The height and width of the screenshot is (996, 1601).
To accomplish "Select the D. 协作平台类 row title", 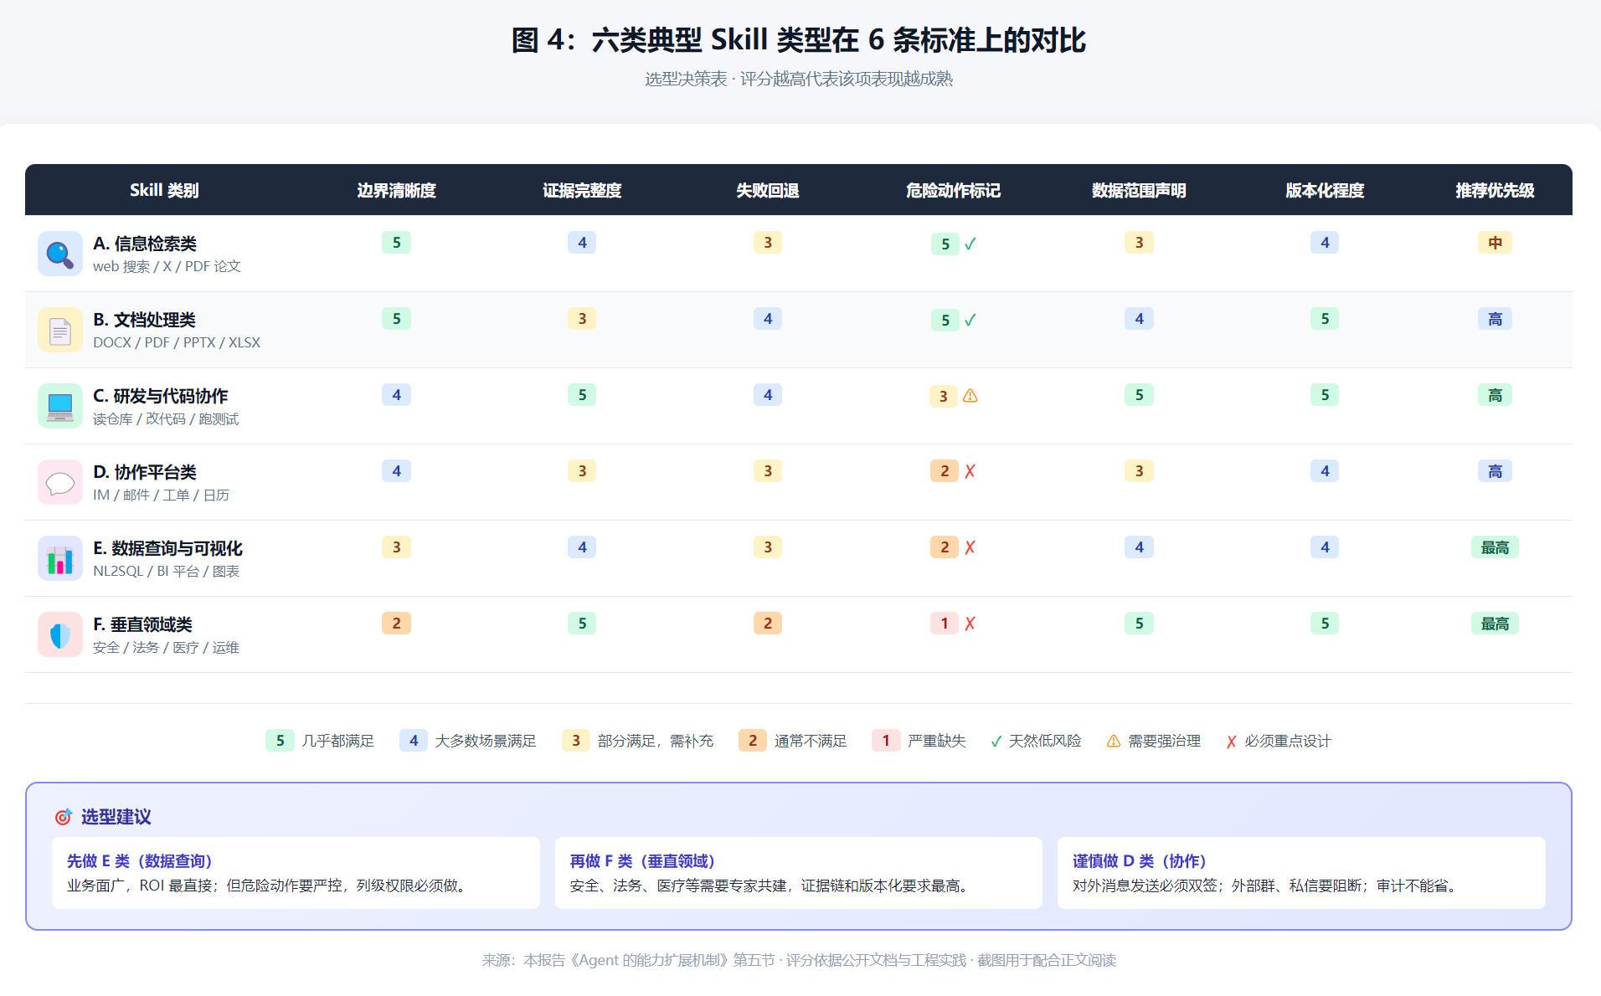I will (x=145, y=472).
